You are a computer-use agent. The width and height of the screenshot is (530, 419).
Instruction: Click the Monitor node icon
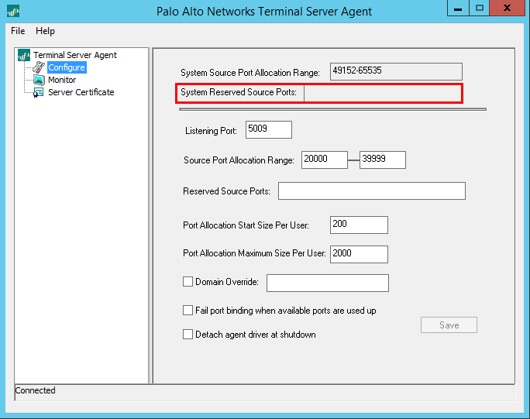pyautogui.click(x=39, y=80)
